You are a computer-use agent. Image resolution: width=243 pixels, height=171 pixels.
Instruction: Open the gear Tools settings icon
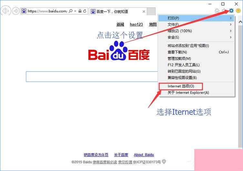[231, 11]
